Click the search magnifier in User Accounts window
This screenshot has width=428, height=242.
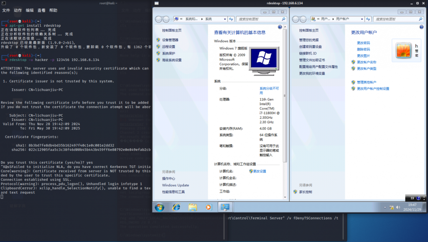(x=420, y=19)
